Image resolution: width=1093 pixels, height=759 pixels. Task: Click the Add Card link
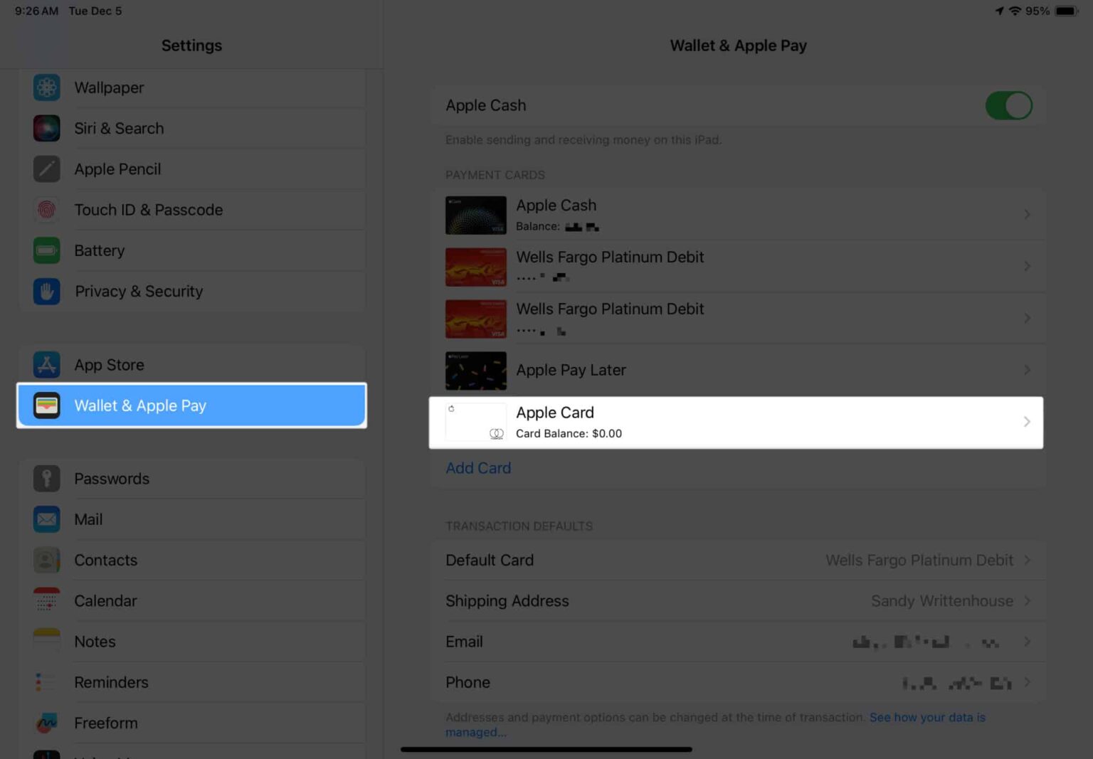pyautogui.click(x=478, y=467)
